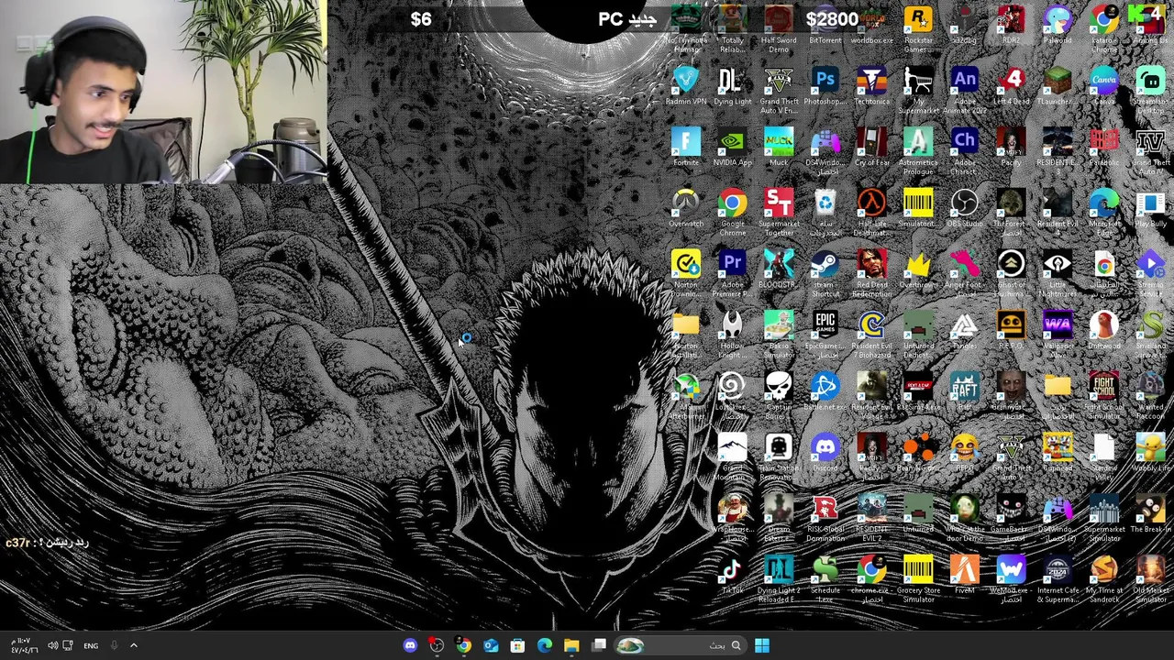The width and height of the screenshot is (1174, 660).
Task: Select Left 4 Dead icon
Action: [x=1011, y=87]
